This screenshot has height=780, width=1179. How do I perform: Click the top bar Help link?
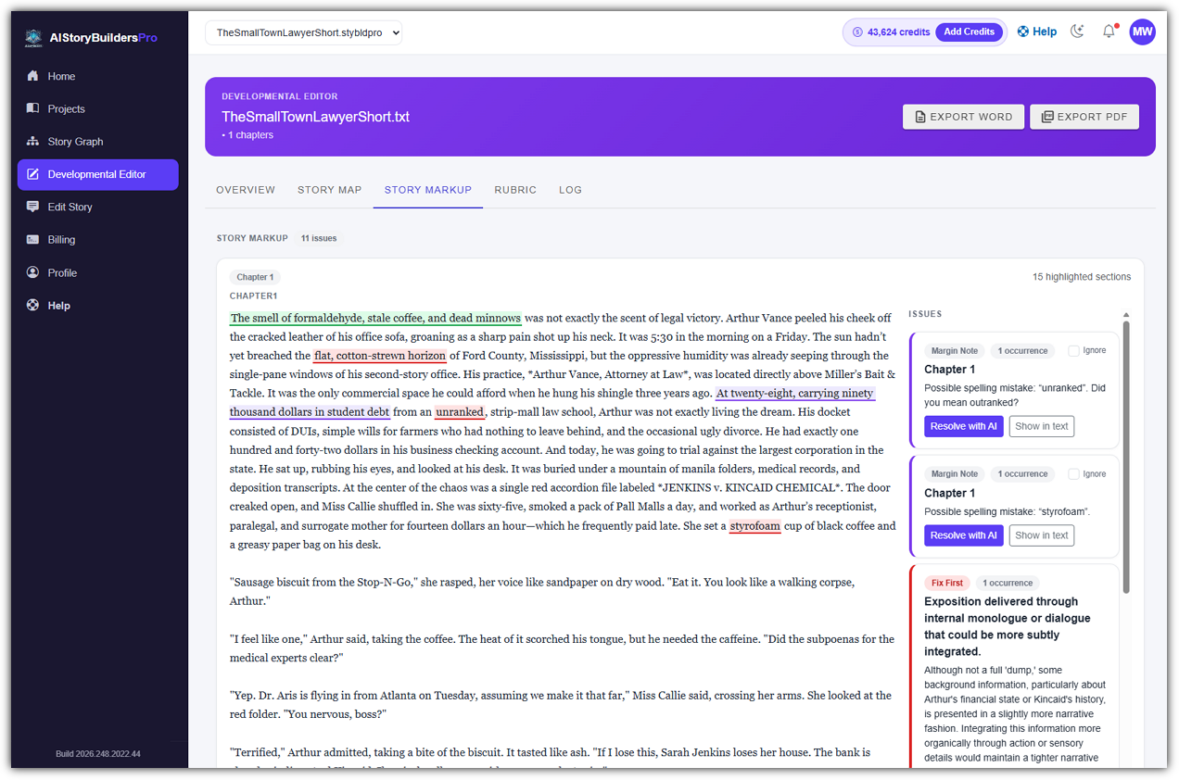pos(1037,31)
